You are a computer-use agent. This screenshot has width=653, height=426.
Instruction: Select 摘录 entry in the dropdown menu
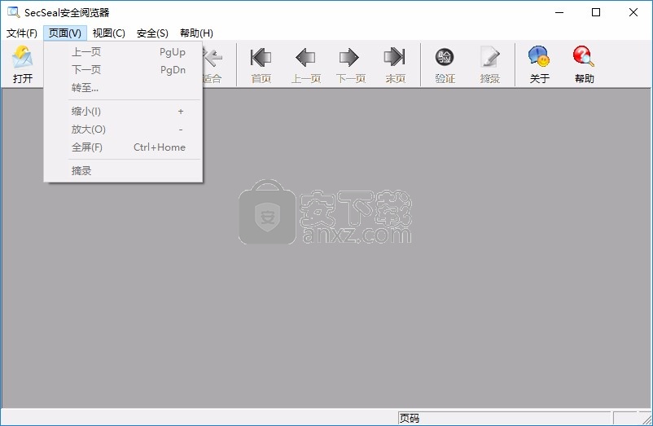click(123, 171)
